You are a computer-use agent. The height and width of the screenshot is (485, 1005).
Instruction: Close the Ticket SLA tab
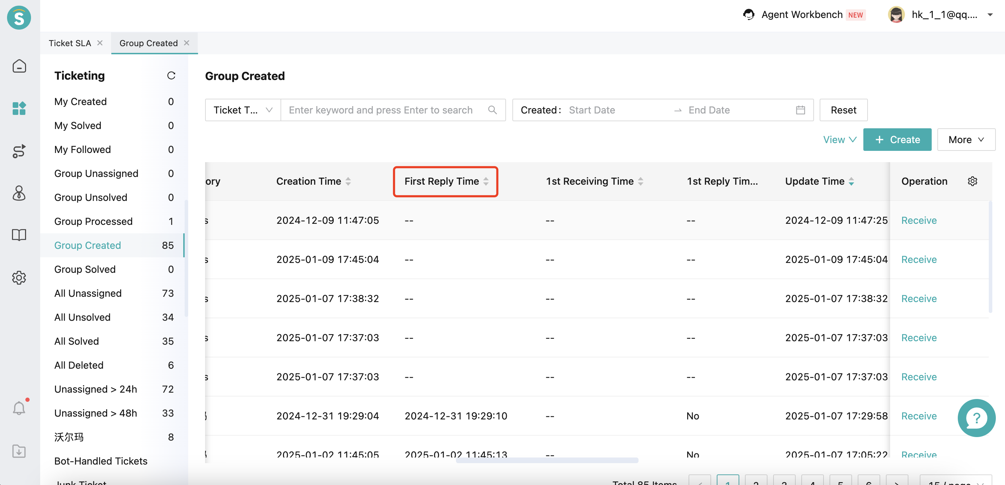coord(100,43)
